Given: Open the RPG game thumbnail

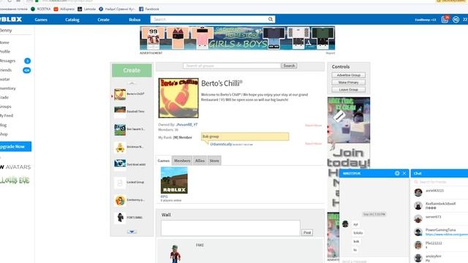Looking at the screenshot, I should tap(174, 180).
